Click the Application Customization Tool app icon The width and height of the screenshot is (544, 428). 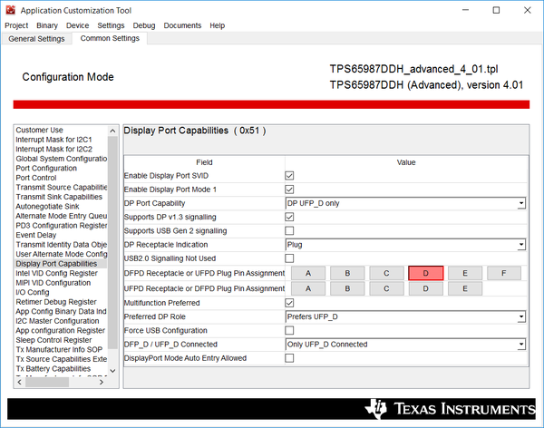click(10, 10)
